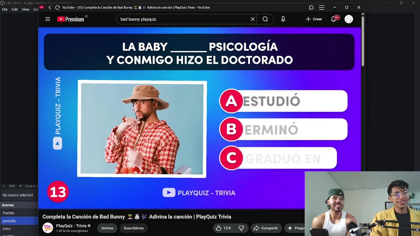Open the browser extensions puzzle icon

pyautogui.click(x=311, y=7)
